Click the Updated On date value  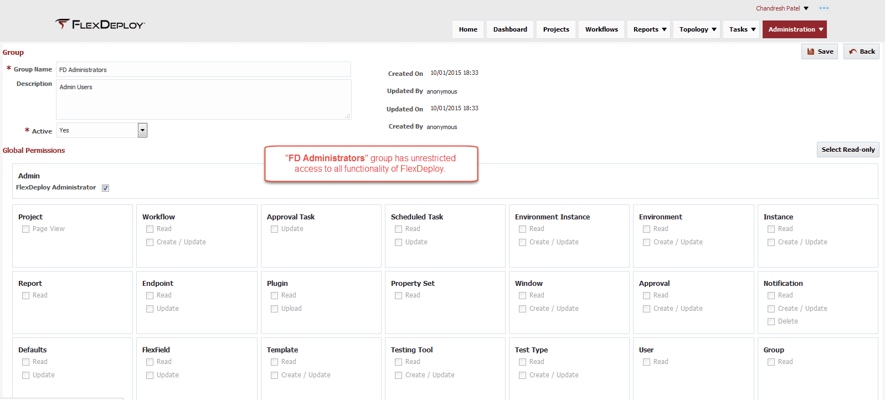click(454, 108)
